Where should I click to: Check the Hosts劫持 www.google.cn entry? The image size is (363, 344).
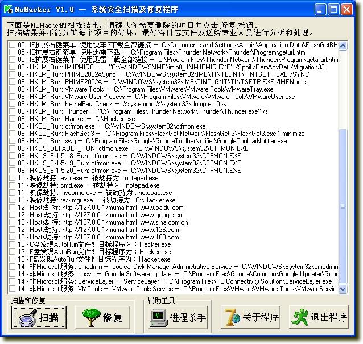(x=12, y=215)
